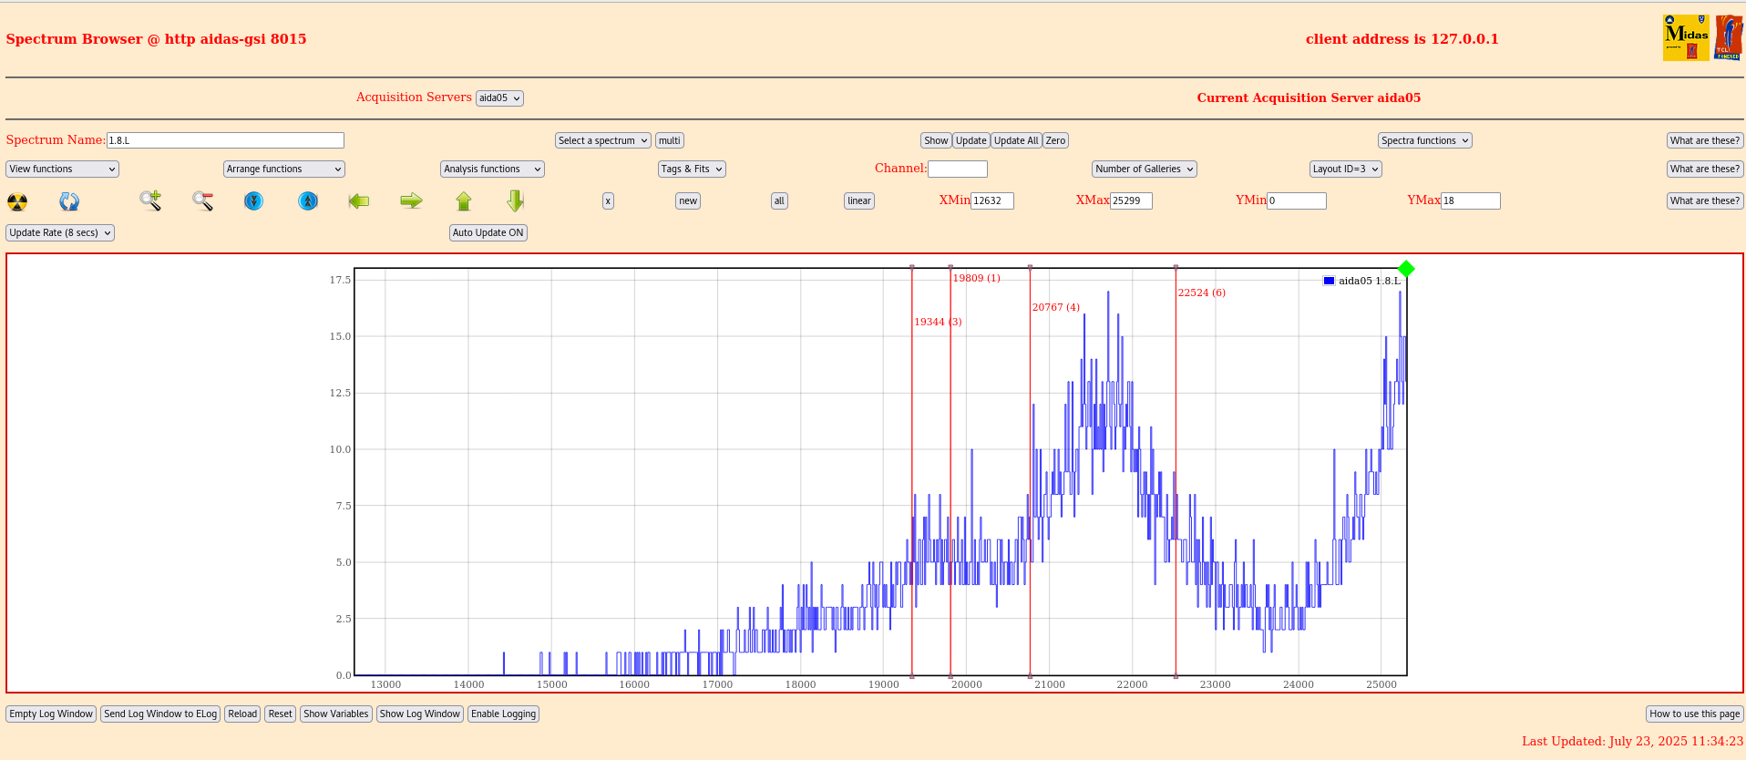Viewport: 1746px width, 760px height.
Task: Open the Number of Galleries dropdown
Action: coord(1144,169)
